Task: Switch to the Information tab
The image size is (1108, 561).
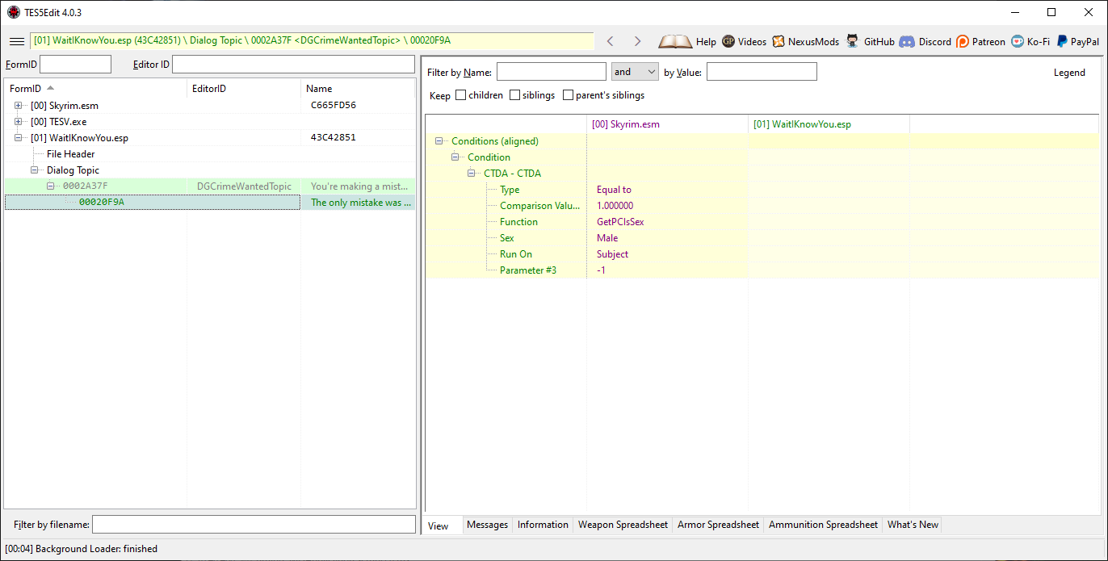Action: [543, 525]
